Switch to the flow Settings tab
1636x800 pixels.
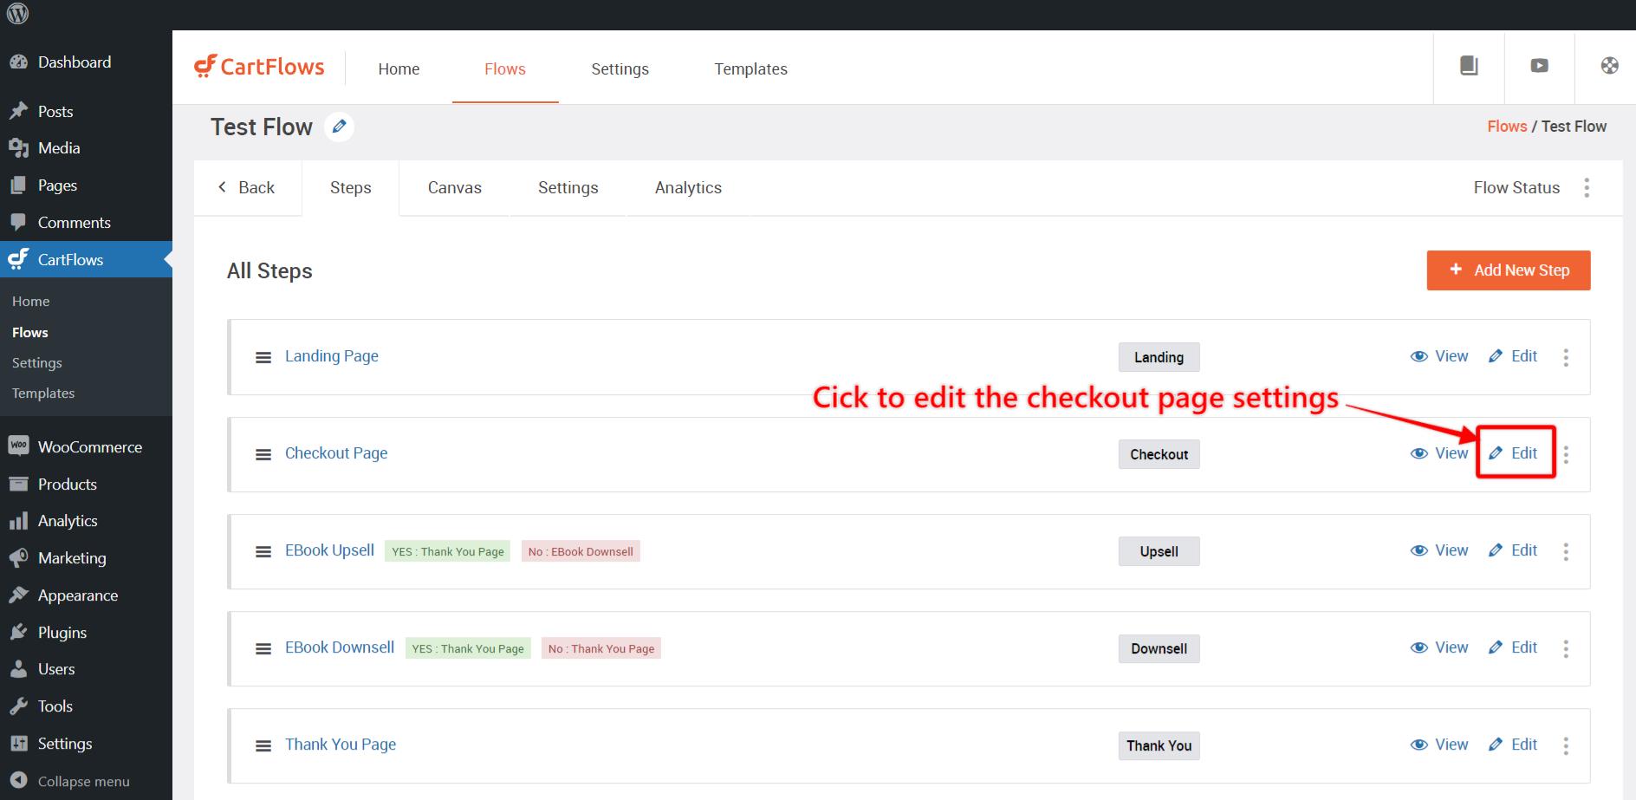(x=568, y=188)
